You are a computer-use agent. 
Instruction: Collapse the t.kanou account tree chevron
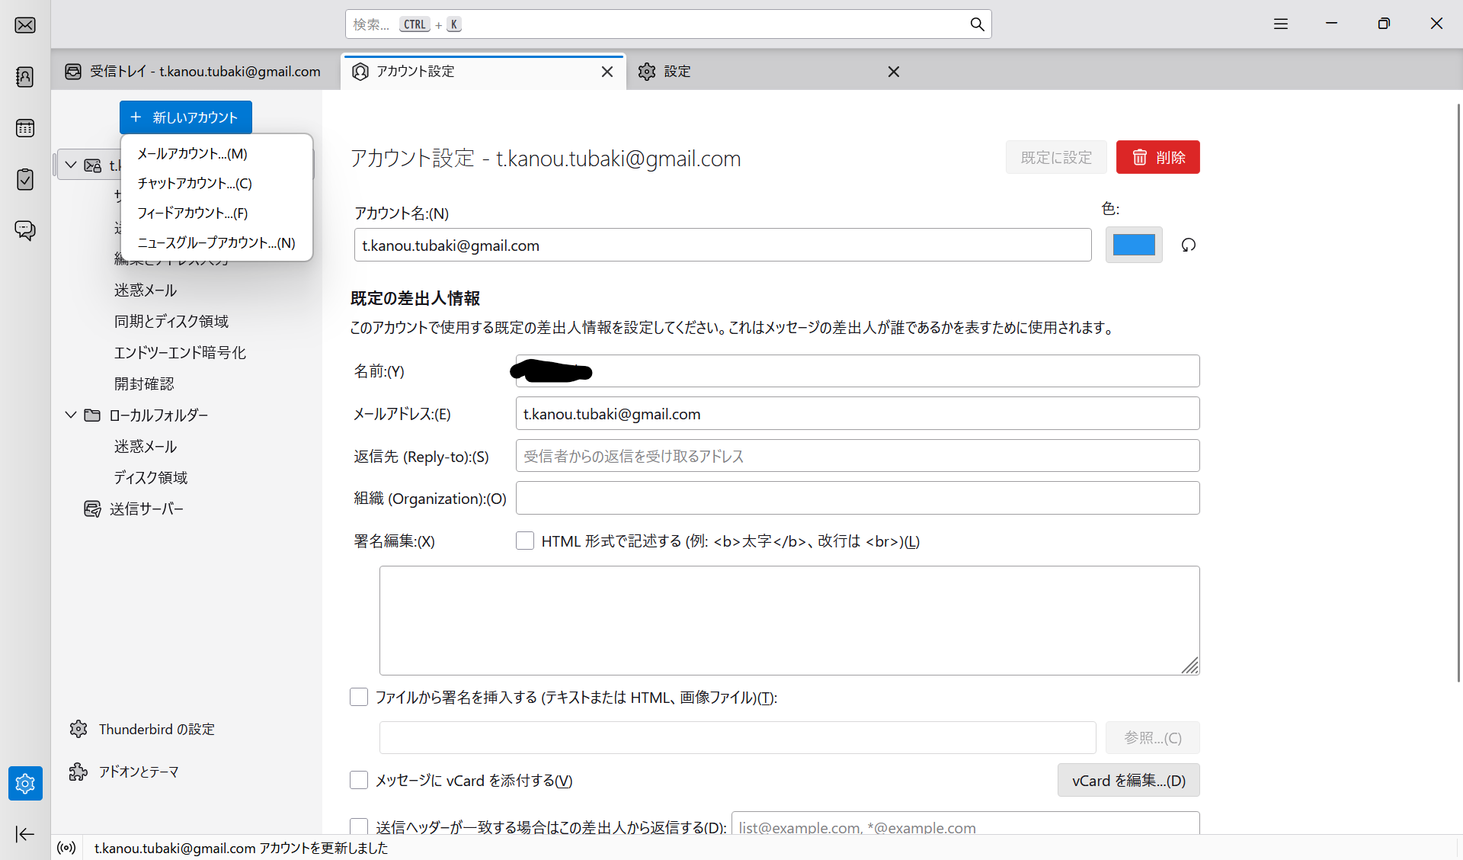pos(71,165)
